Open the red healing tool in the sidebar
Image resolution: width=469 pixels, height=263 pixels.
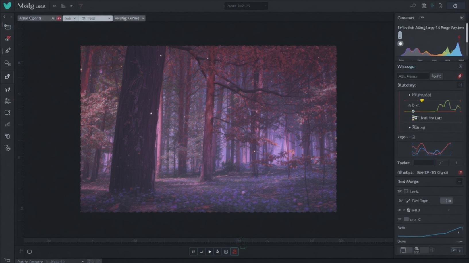coord(7,38)
